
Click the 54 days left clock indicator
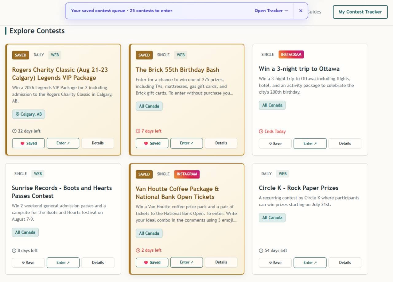tap(273, 251)
